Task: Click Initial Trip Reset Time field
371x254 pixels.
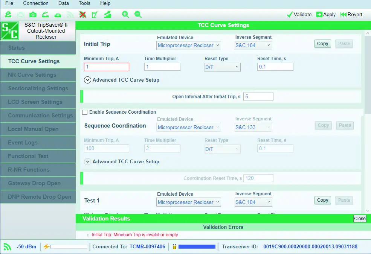Action: pyautogui.click(x=275, y=67)
